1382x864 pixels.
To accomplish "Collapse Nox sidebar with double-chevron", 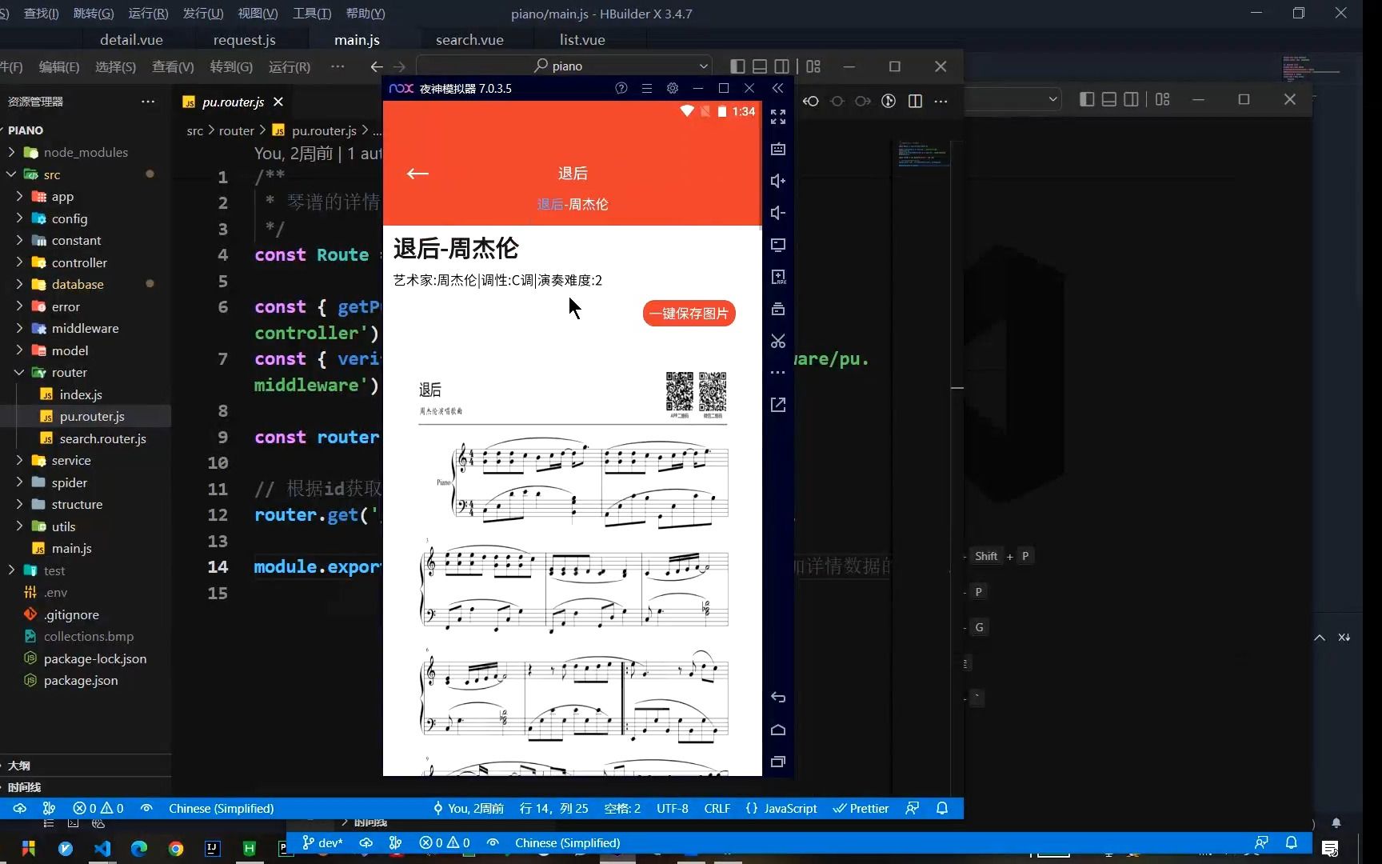I will 778,89.
